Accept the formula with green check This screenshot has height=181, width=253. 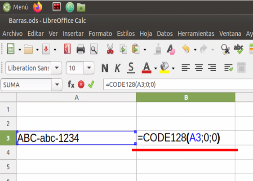pos(91,84)
